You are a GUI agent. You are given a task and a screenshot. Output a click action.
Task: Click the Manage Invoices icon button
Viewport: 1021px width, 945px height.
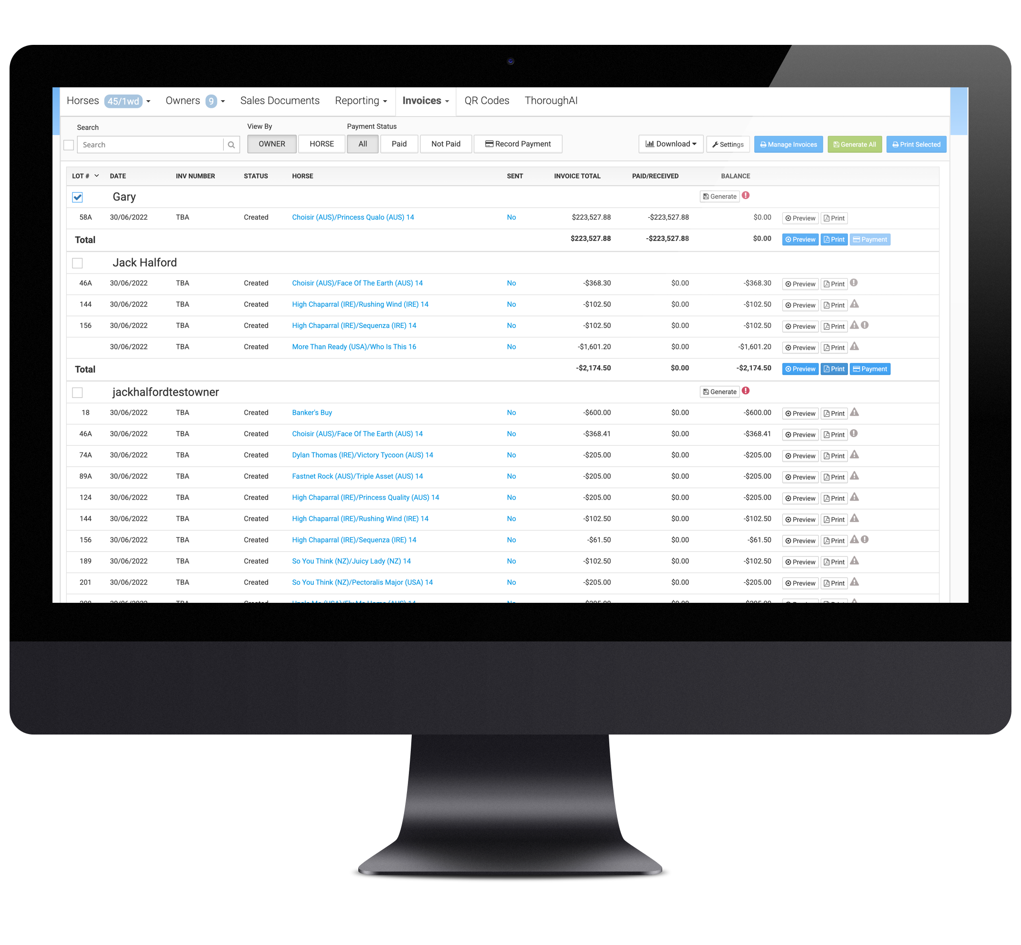[x=787, y=144]
